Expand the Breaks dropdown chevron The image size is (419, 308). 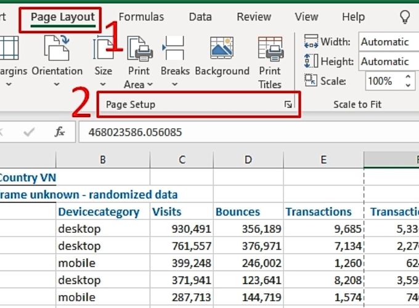174,84
